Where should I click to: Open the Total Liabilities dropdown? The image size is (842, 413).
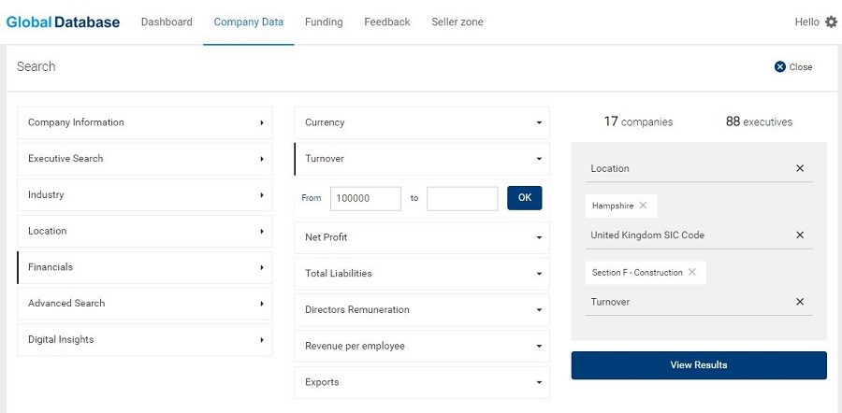tap(422, 274)
